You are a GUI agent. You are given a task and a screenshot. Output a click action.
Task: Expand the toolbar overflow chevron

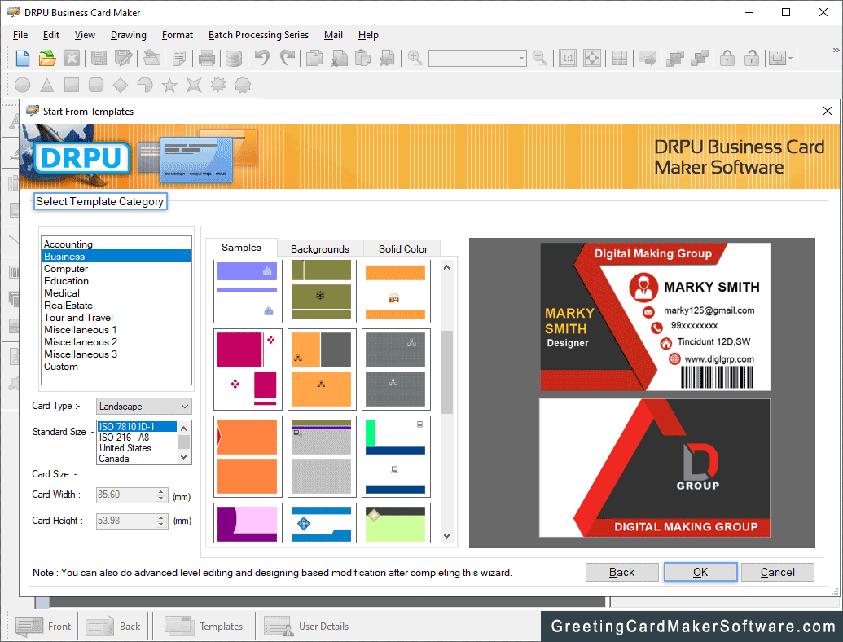[836, 50]
